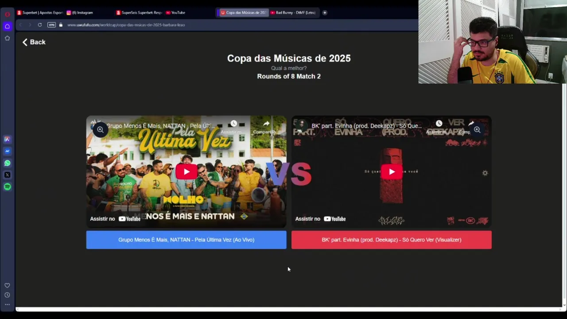Open sidebar three-dots settings
This screenshot has width=567, height=319.
tap(7, 304)
